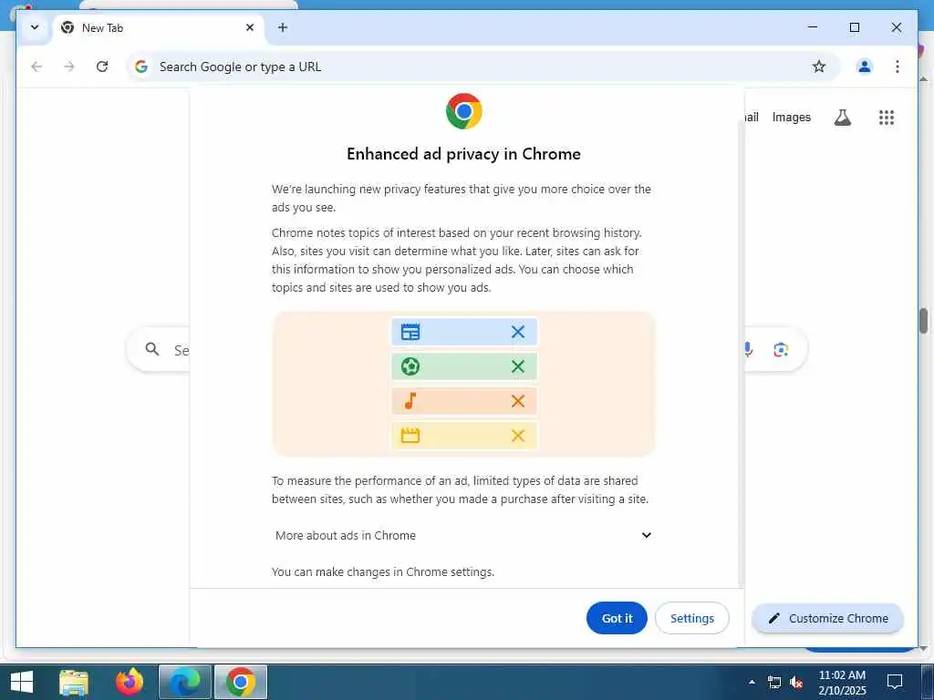Click the blue news topic icon
This screenshot has height=700, width=934.
click(410, 332)
